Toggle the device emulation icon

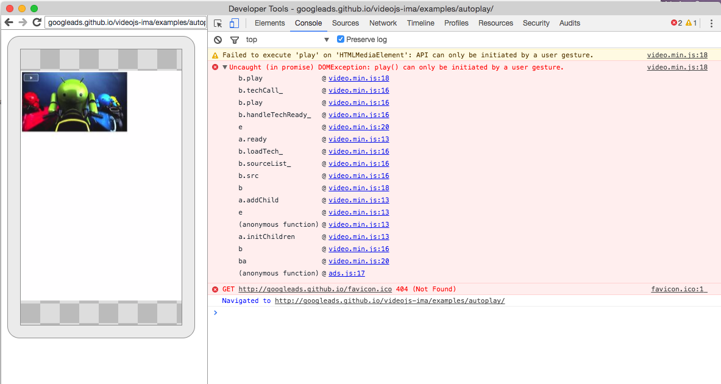point(233,22)
